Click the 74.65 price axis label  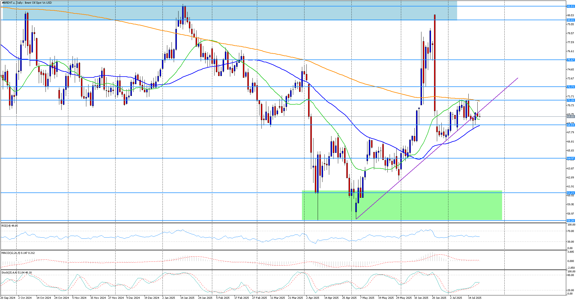coord(570,69)
